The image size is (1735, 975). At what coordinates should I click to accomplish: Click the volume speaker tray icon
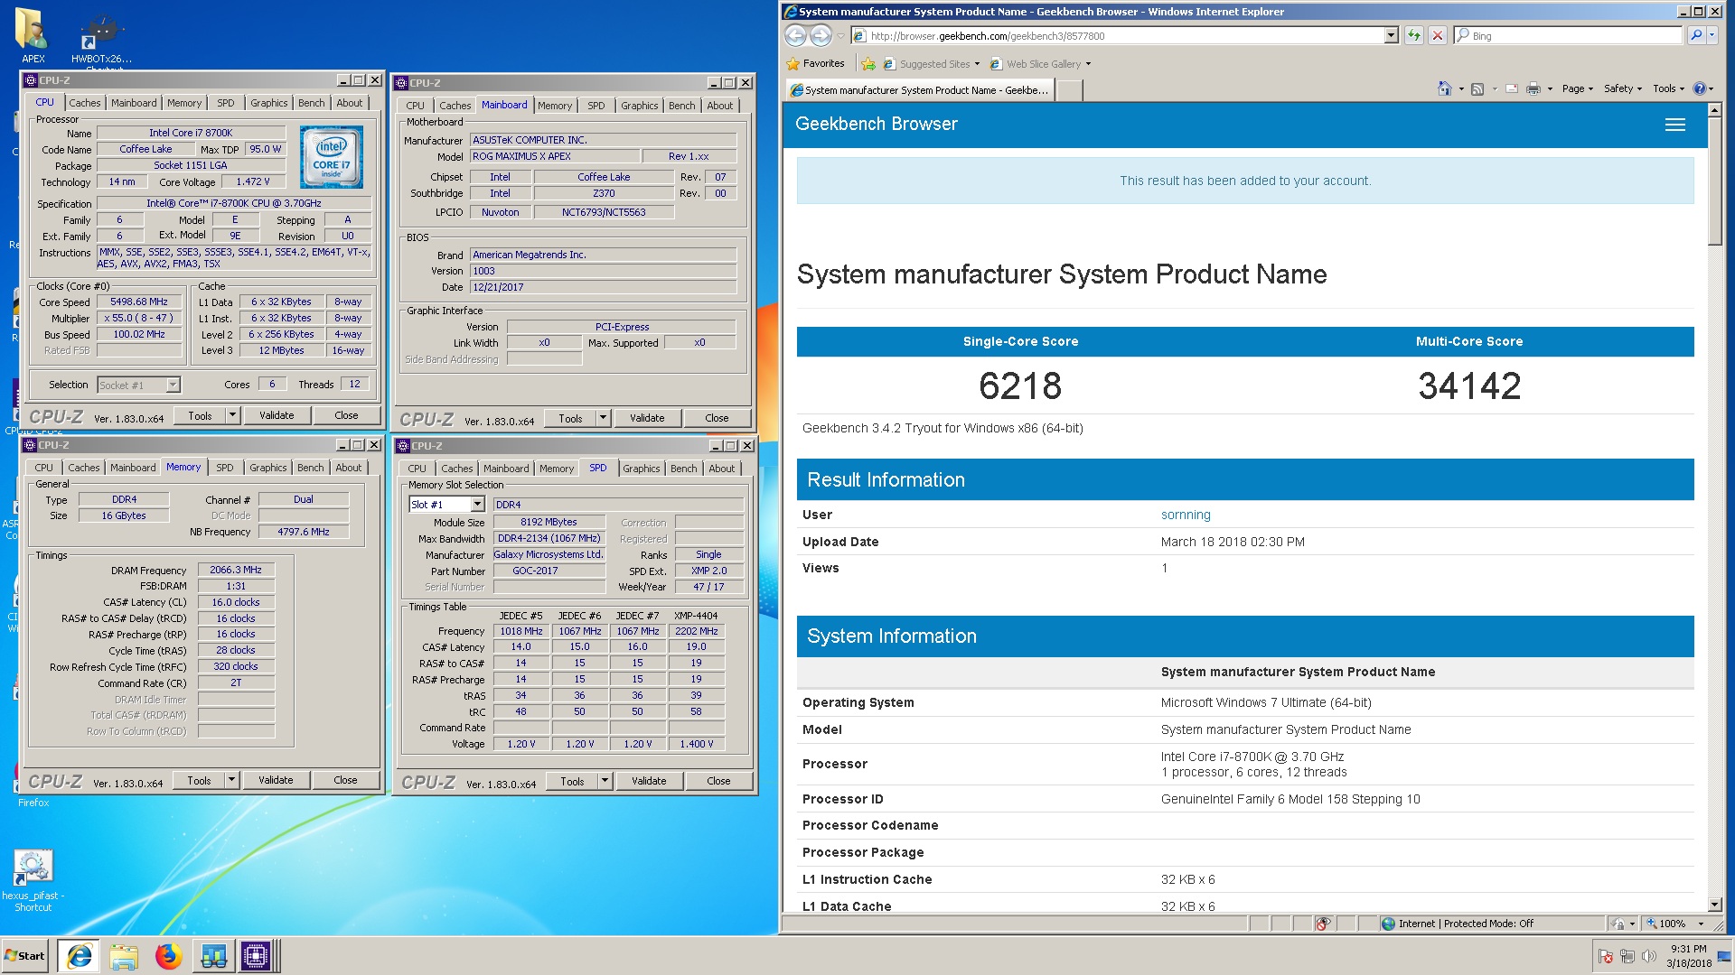point(1649,956)
